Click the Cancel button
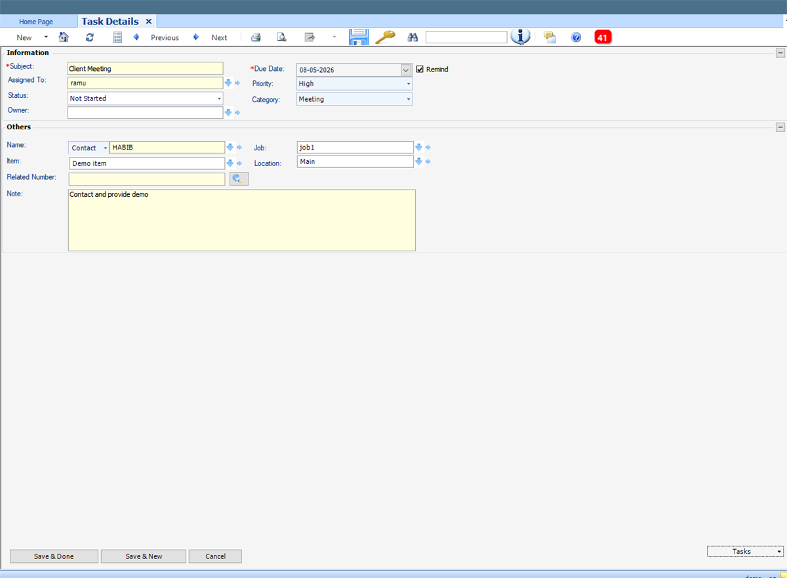The height and width of the screenshot is (578, 787). pos(215,556)
